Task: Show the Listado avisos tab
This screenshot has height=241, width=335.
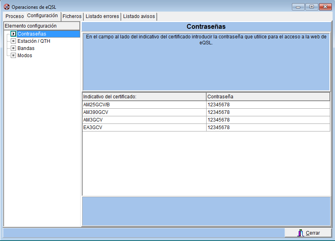Action: (139, 16)
